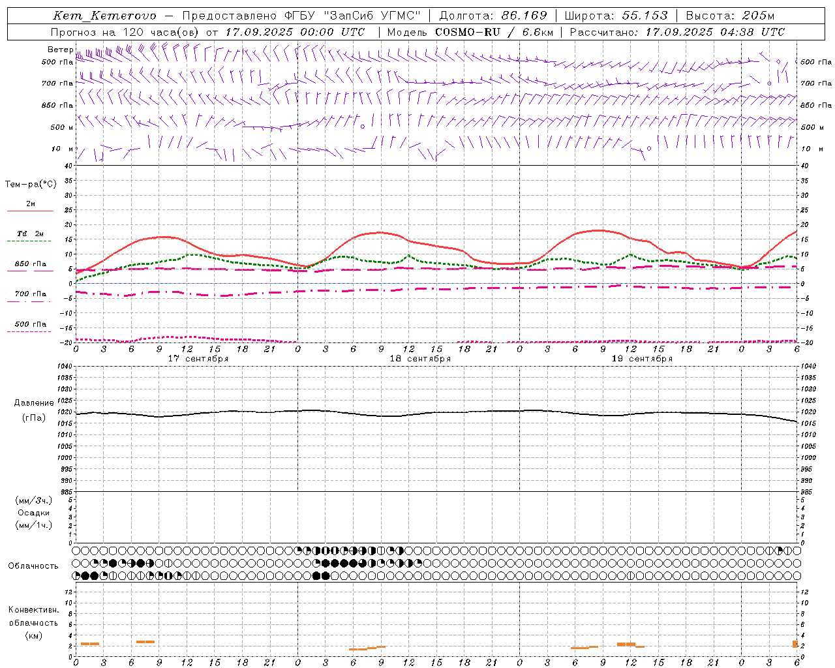Screen dimensions: 835x668
Task: Click the "2м" temperature legend entry
Action: (x=31, y=204)
